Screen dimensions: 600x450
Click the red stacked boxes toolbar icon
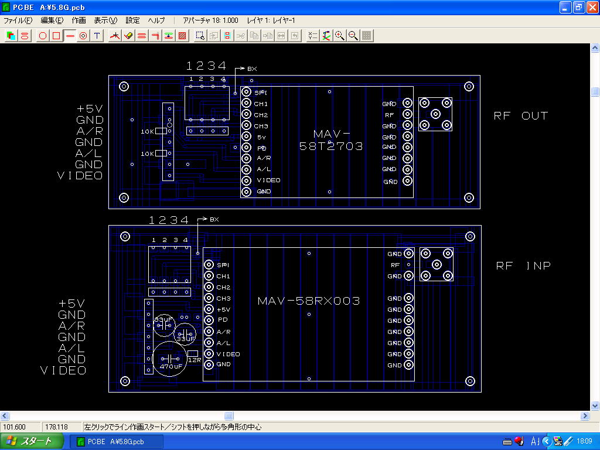tap(227, 36)
